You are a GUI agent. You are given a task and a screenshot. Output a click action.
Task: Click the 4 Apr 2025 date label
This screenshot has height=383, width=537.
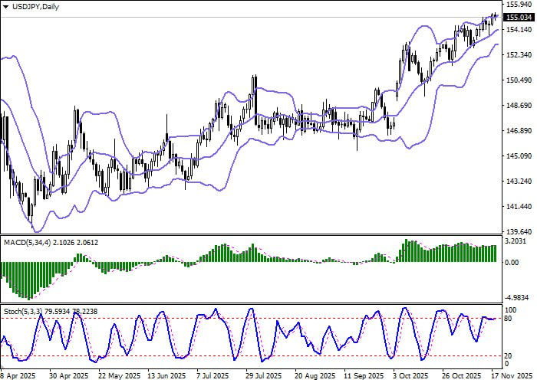click(x=18, y=376)
